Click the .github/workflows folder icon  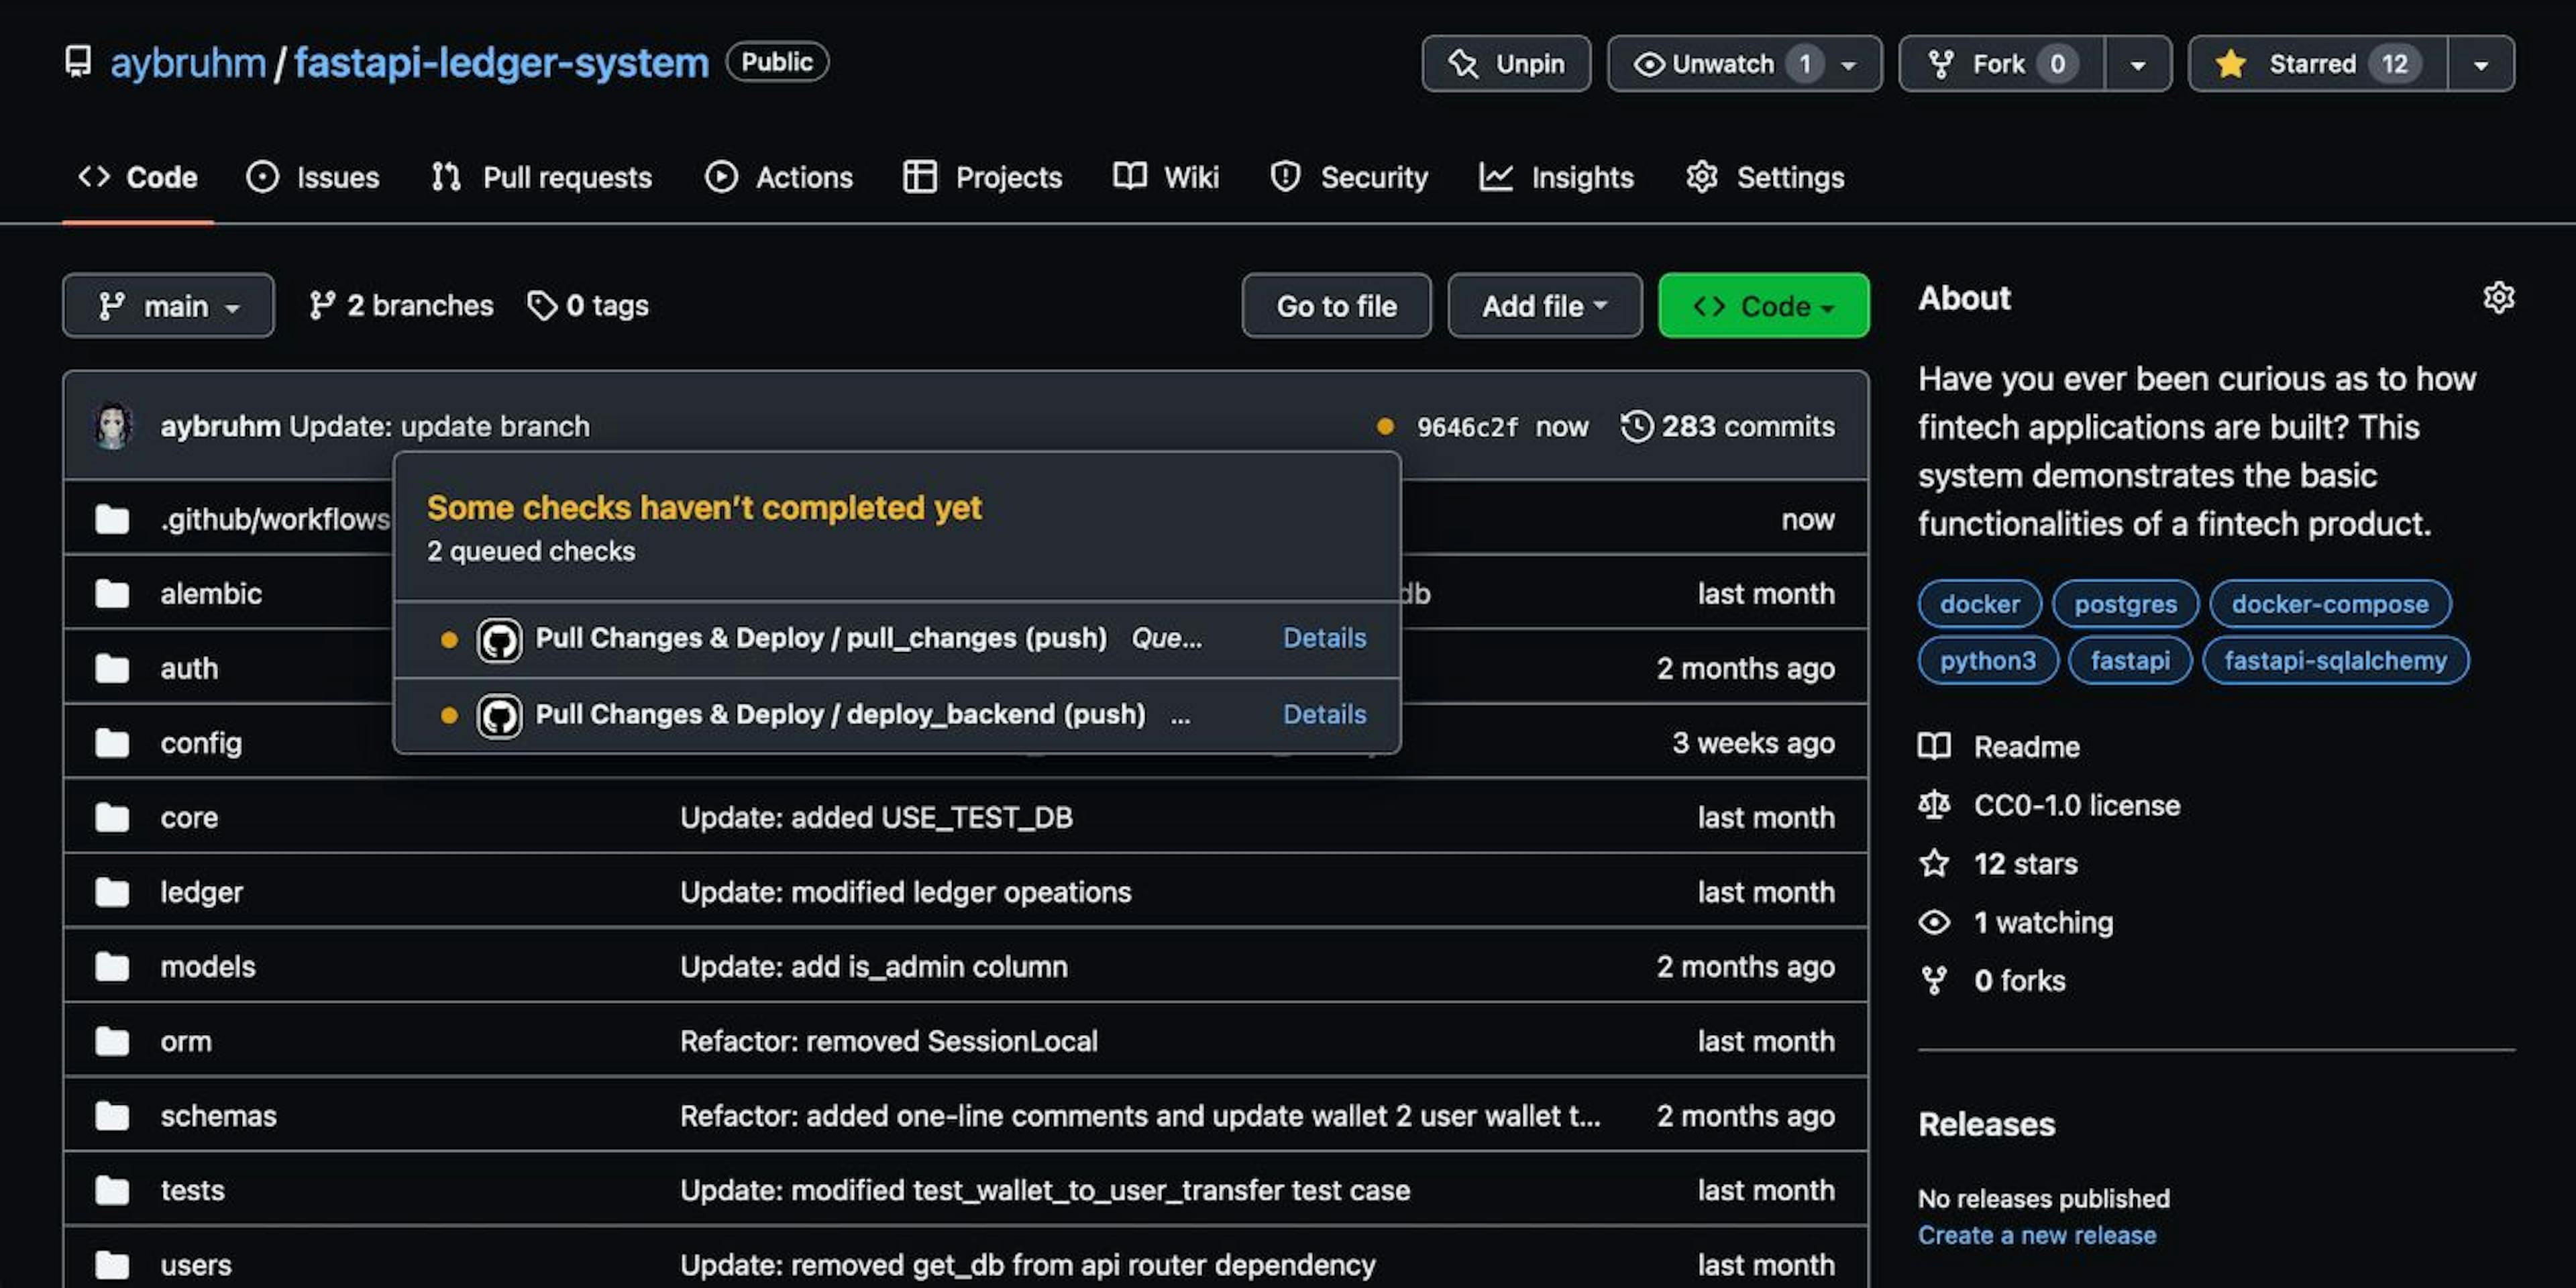pos(112,519)
